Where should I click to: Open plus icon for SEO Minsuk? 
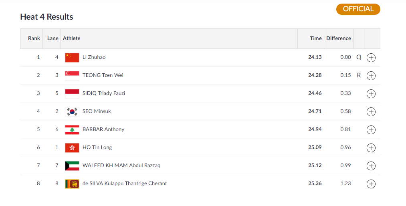(x=371, y=112)
